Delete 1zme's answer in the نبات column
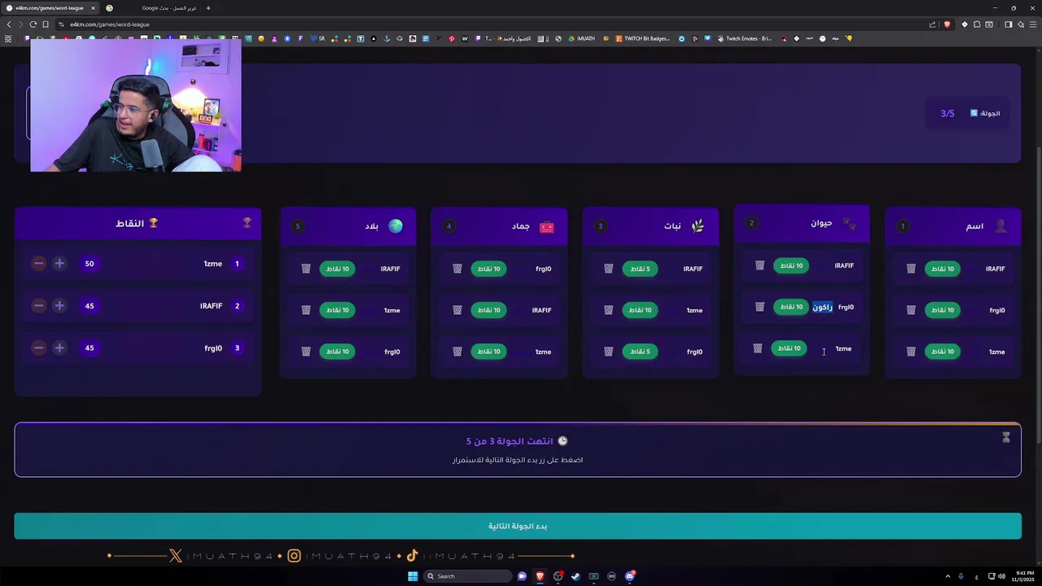 click(608, 310)
